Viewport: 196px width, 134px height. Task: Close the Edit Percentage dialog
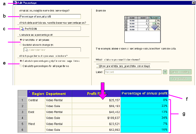coord(193,2)
